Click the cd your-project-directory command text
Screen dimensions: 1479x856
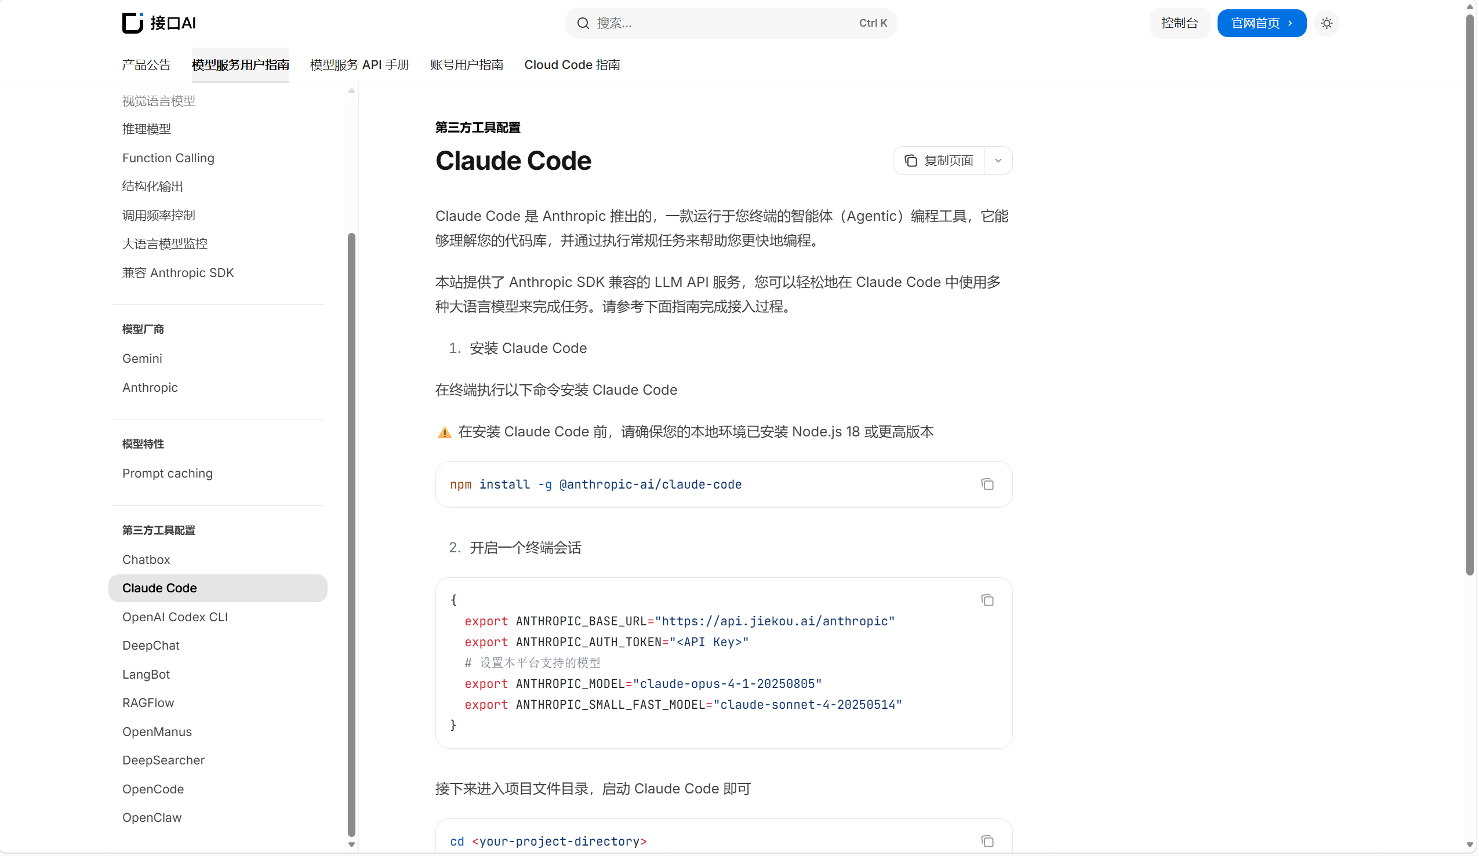(549, 842)
